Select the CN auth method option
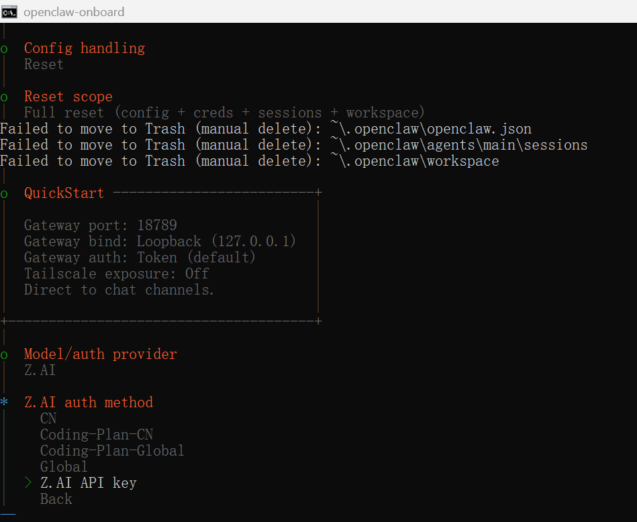 48,419
